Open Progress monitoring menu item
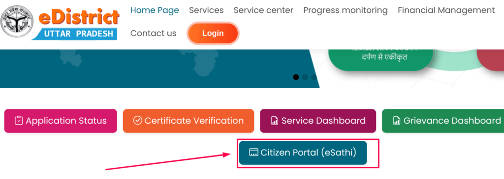504x179 pixels. point(346,10)
